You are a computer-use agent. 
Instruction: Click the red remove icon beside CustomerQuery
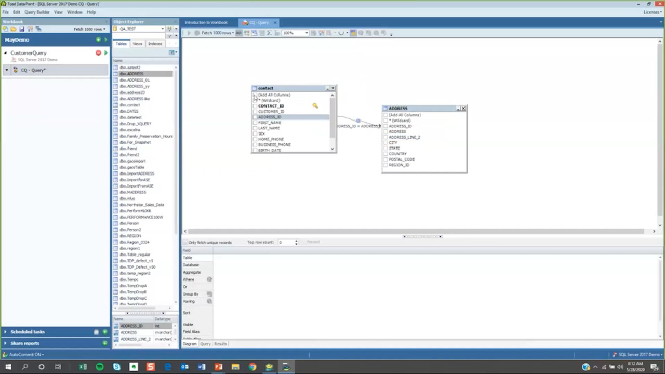(x=98, y=52)
